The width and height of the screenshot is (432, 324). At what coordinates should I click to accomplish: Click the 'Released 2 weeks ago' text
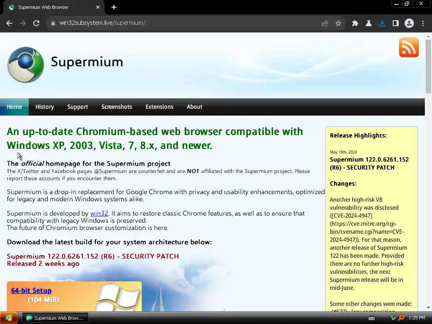pos(43,264)
